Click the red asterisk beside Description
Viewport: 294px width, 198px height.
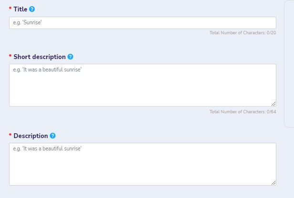coord(10,135)
